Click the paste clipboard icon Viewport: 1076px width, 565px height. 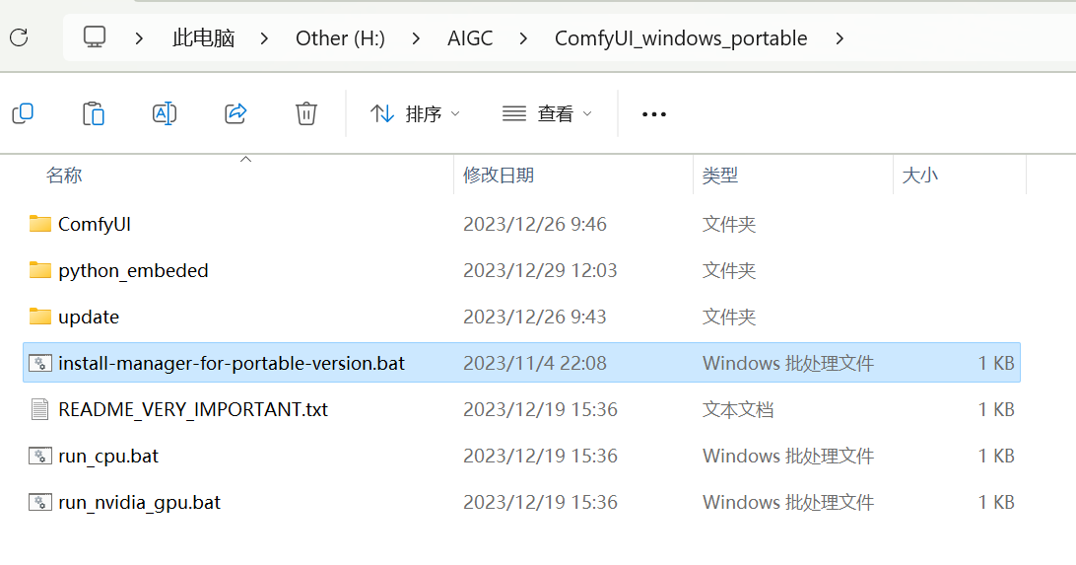click(94, 113)
